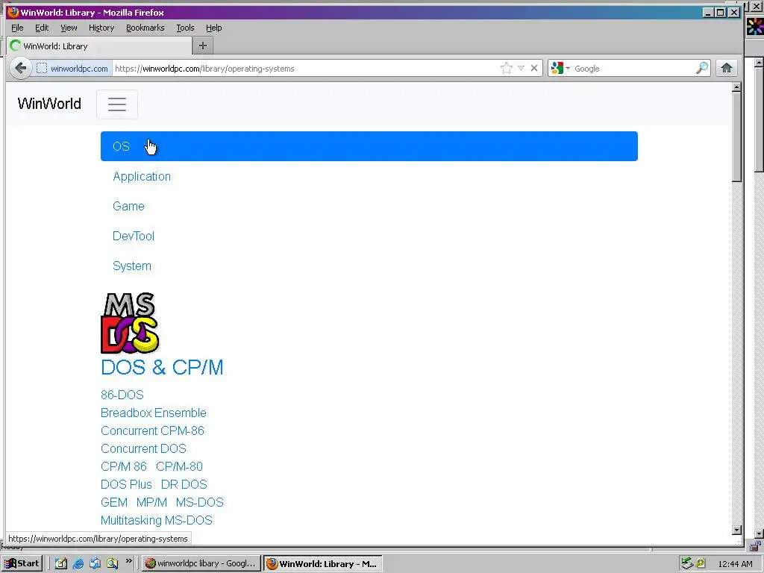The width and height of the screenshot is (764, 573).
Task: Click the MS-DOS logo image
Action: (130, 323)
